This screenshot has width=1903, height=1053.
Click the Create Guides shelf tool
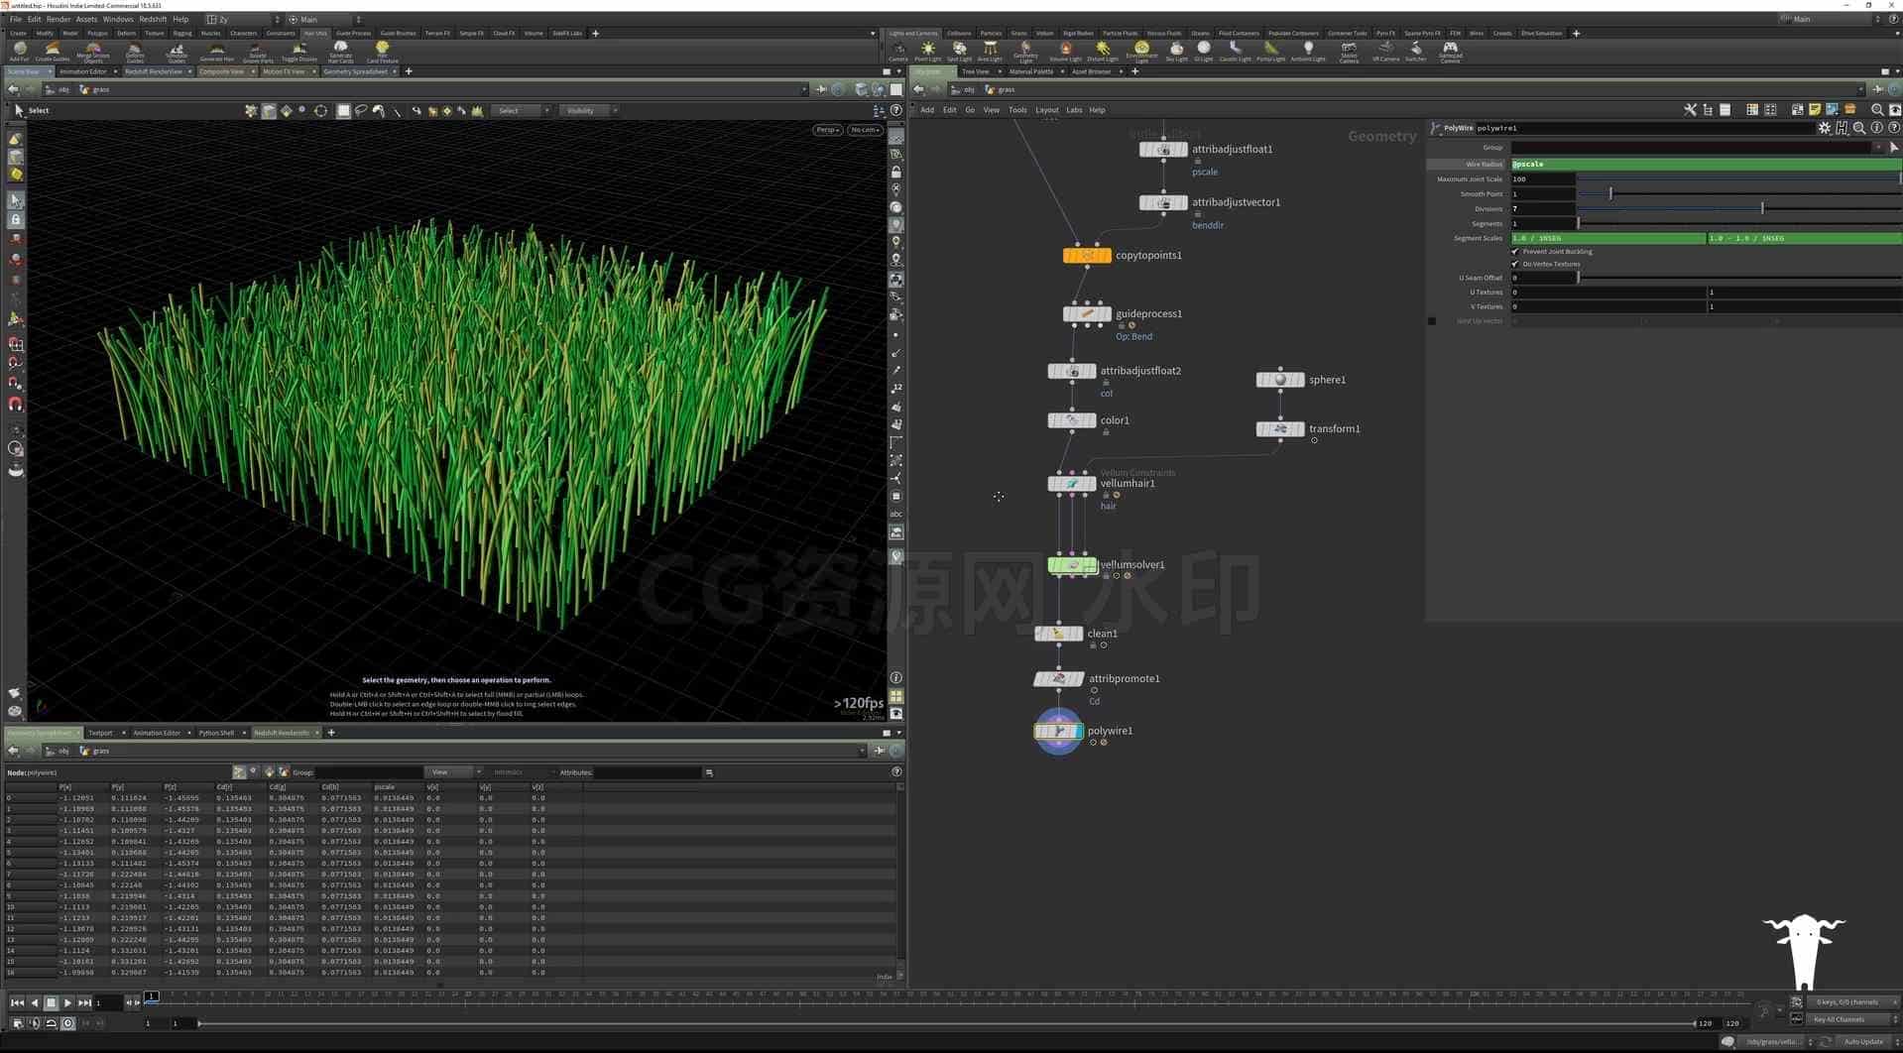click(x=53, y=52)
